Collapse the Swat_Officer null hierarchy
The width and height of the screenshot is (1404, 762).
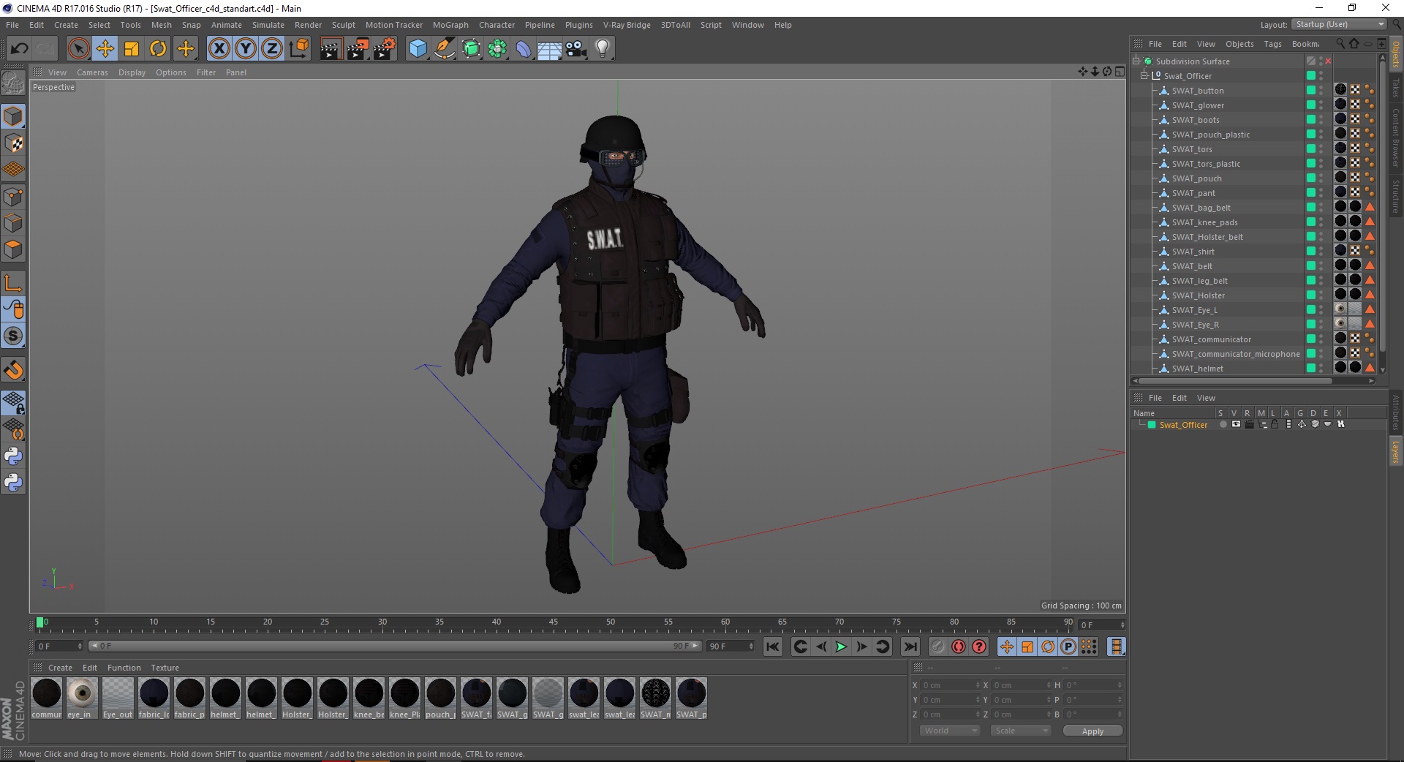[x=1144, y=76]
